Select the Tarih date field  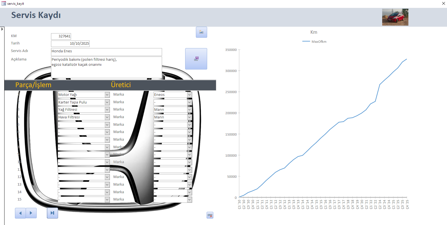pyautogui.click(x=70, y=44)
